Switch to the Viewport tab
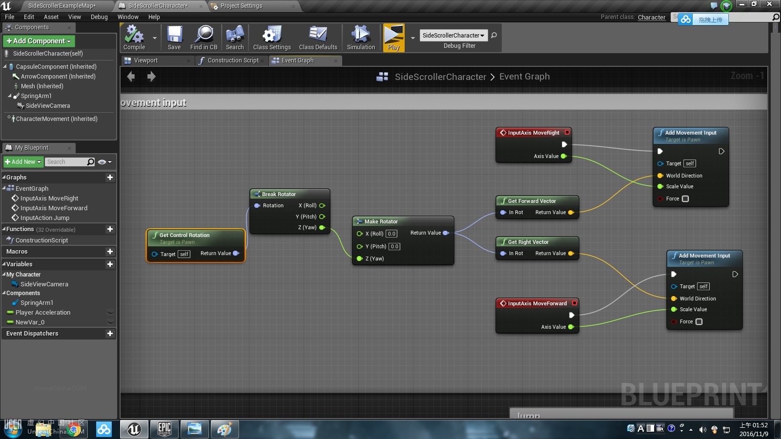Image resolution: width=781 pixels, height=439 pixels. [x=146, y=60]
